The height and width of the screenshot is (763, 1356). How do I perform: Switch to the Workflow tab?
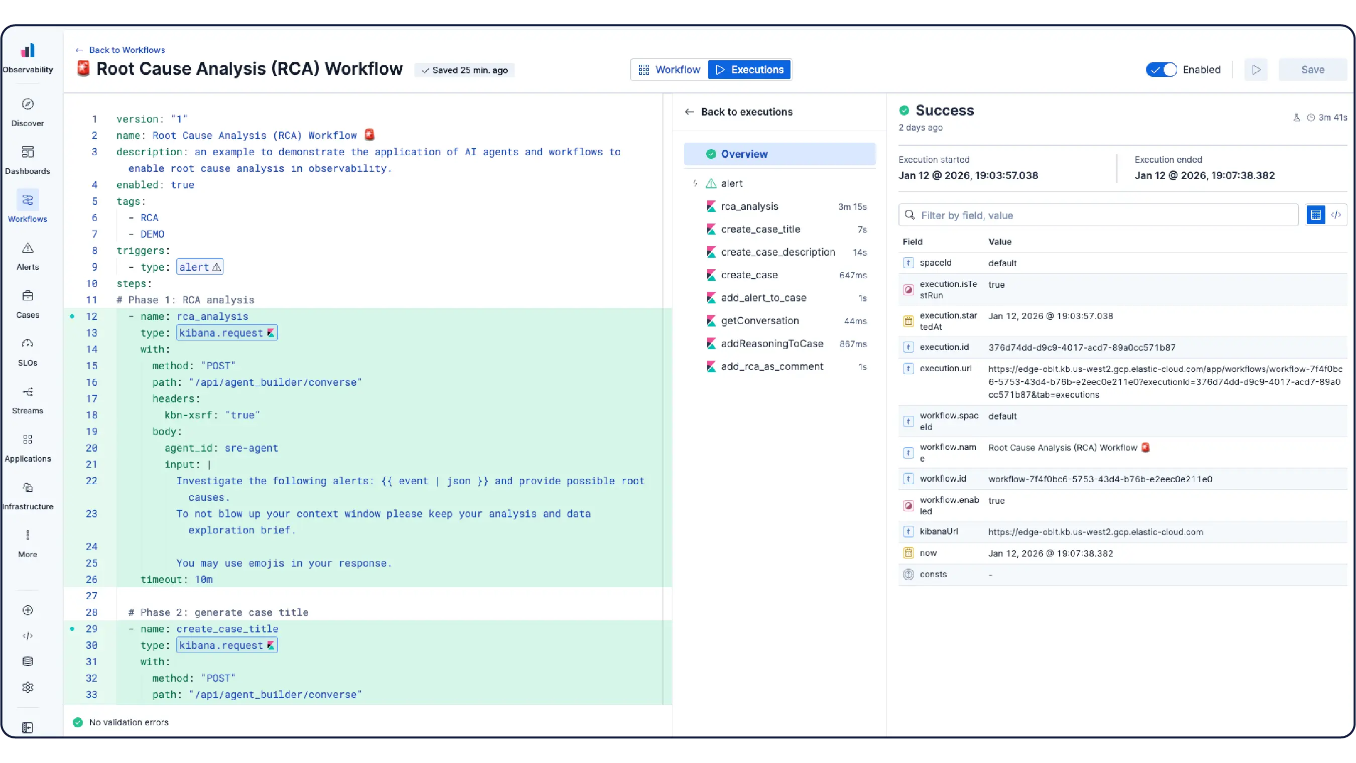(669, 69)
